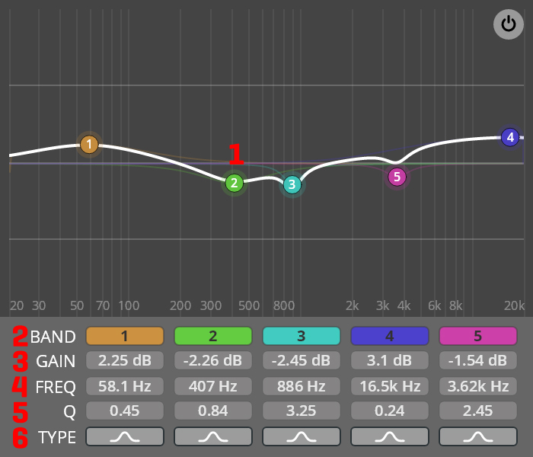
Task: Toggle the EQ power button
Action: point(509,24)
